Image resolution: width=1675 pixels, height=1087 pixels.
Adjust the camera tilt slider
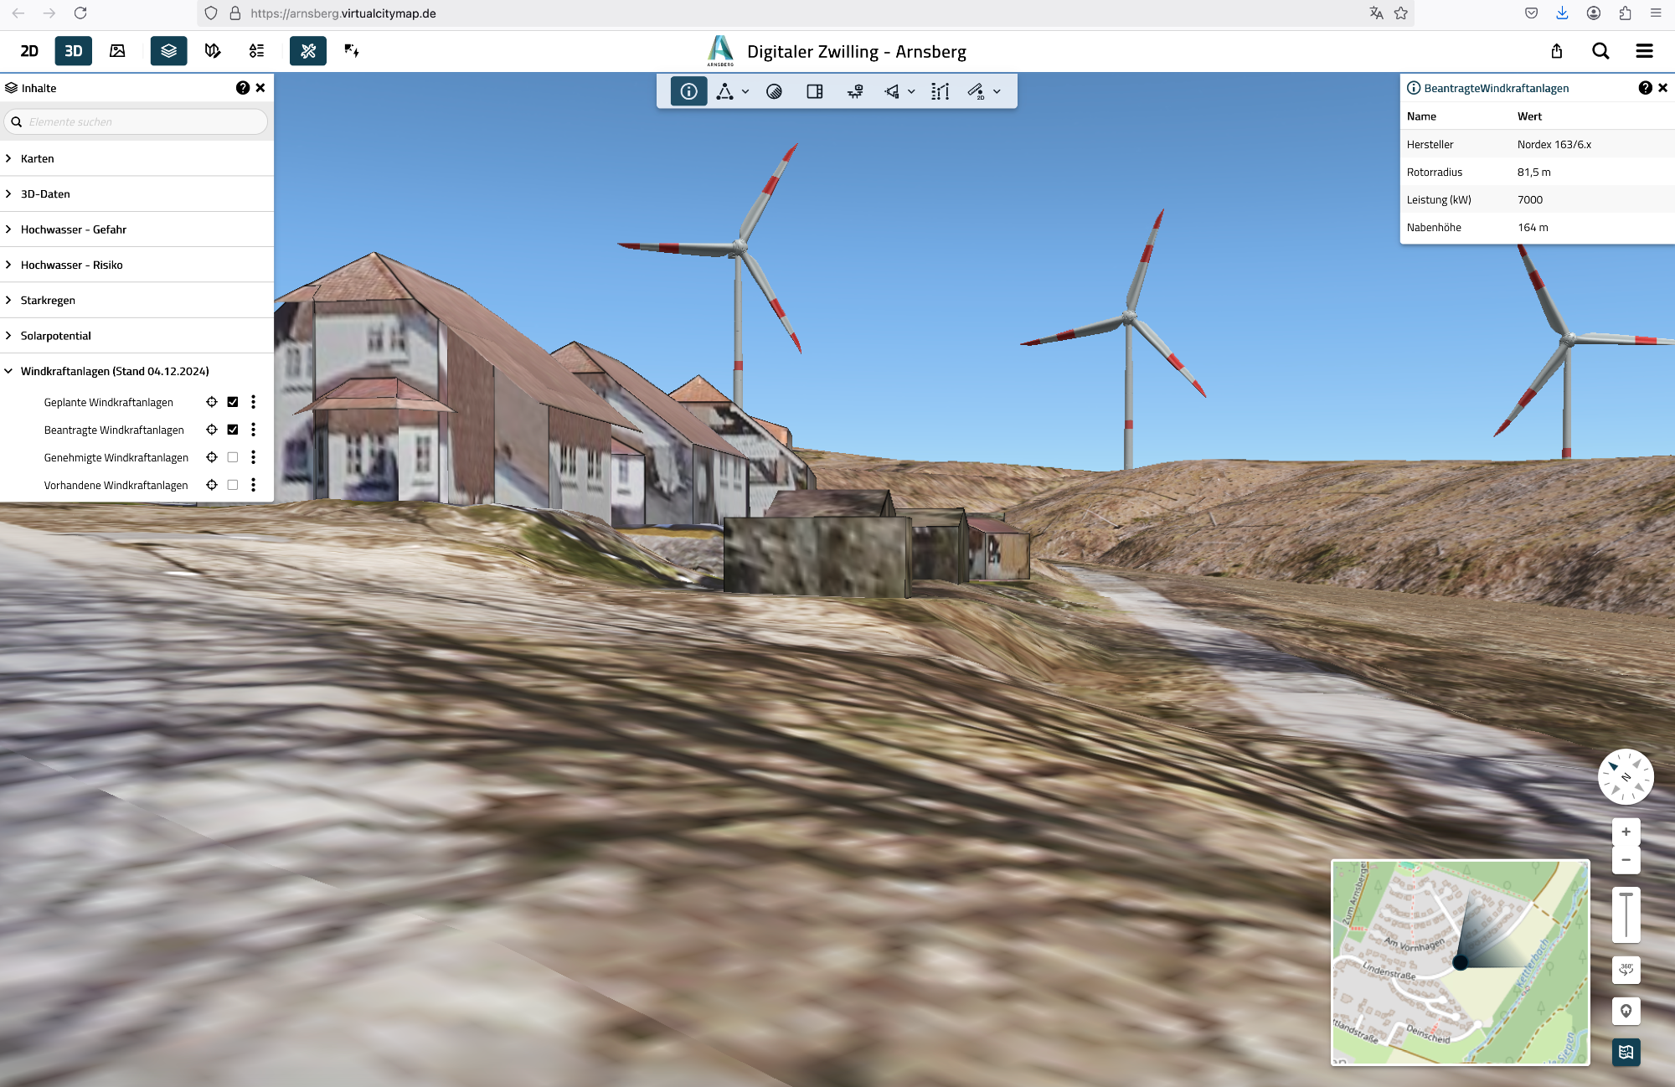click(x=1626, y=914)
